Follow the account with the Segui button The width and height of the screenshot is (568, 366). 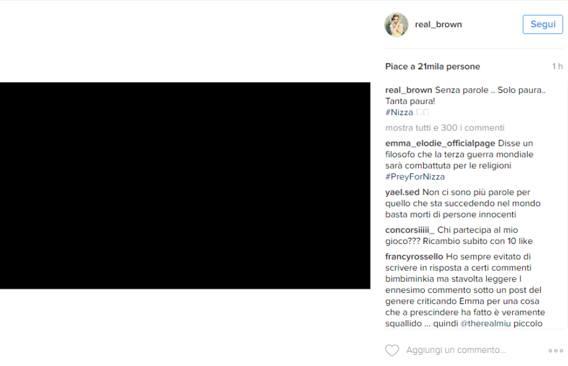542,24
